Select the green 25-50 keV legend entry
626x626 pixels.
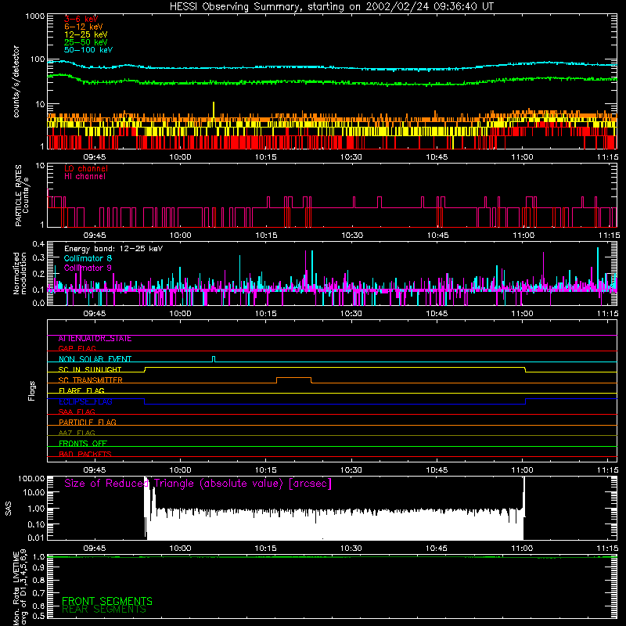tap(86, 42)
